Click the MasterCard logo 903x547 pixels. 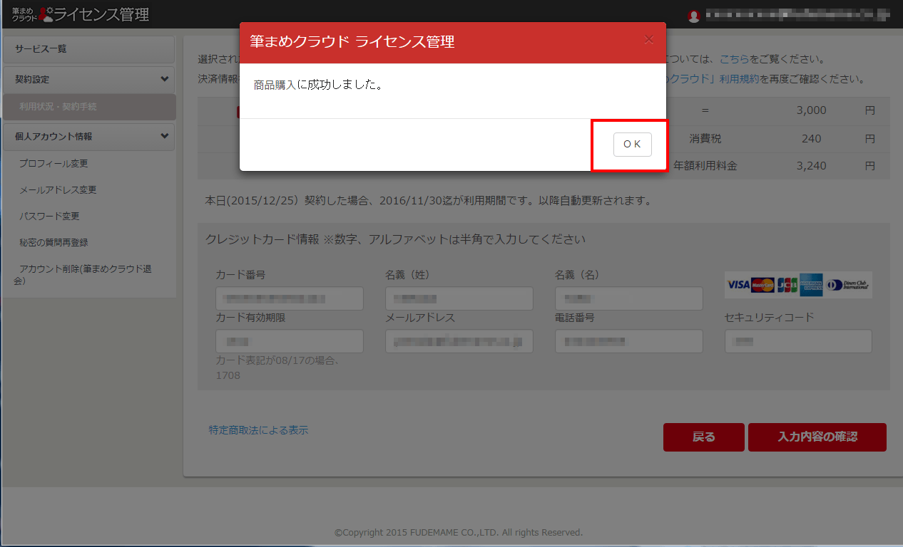[x=763, y=285]
